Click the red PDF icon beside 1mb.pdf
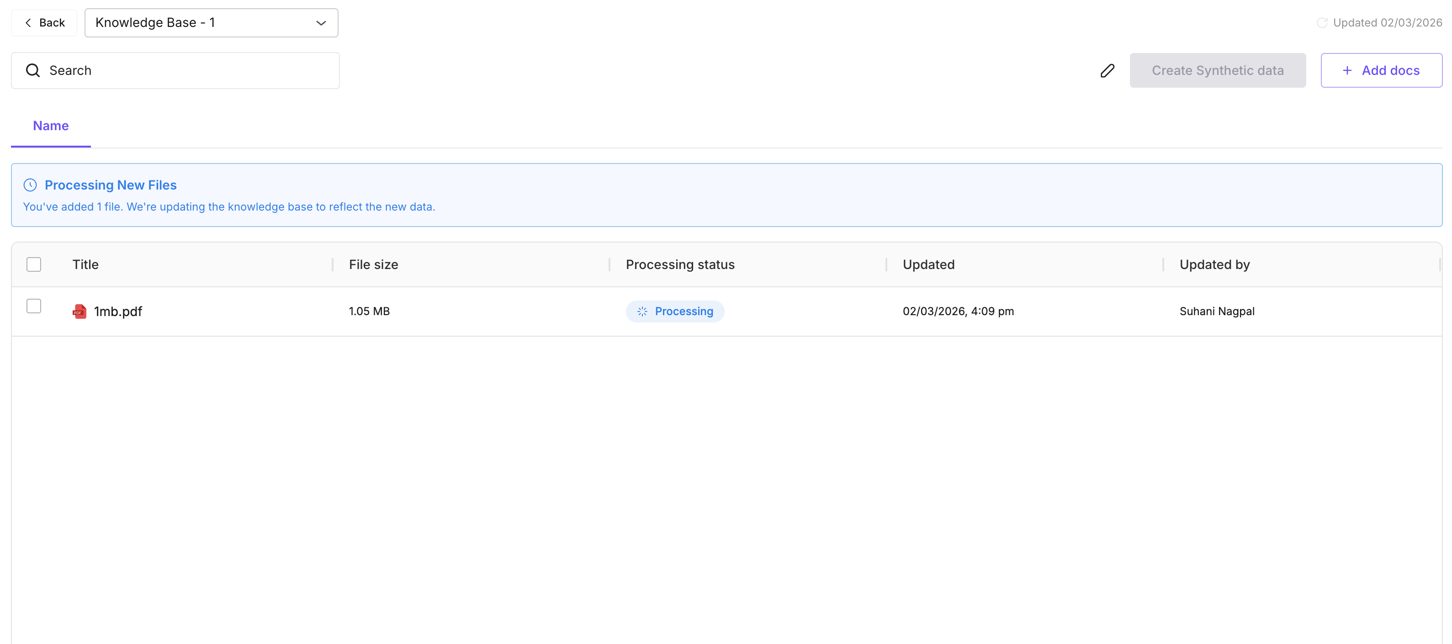The image size is (1452, 644). coord(79,311)
